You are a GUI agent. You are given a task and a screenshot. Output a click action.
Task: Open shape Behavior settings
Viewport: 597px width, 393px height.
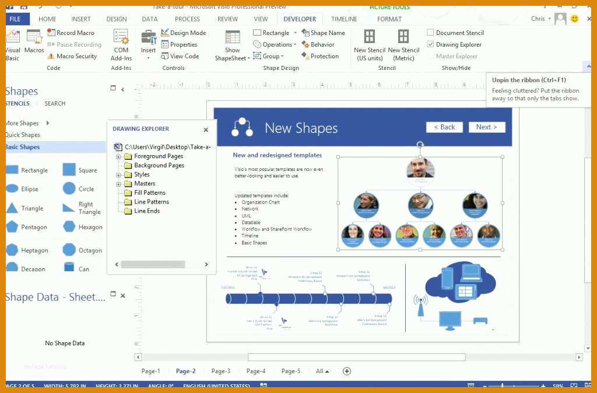[x=318, y=44]
